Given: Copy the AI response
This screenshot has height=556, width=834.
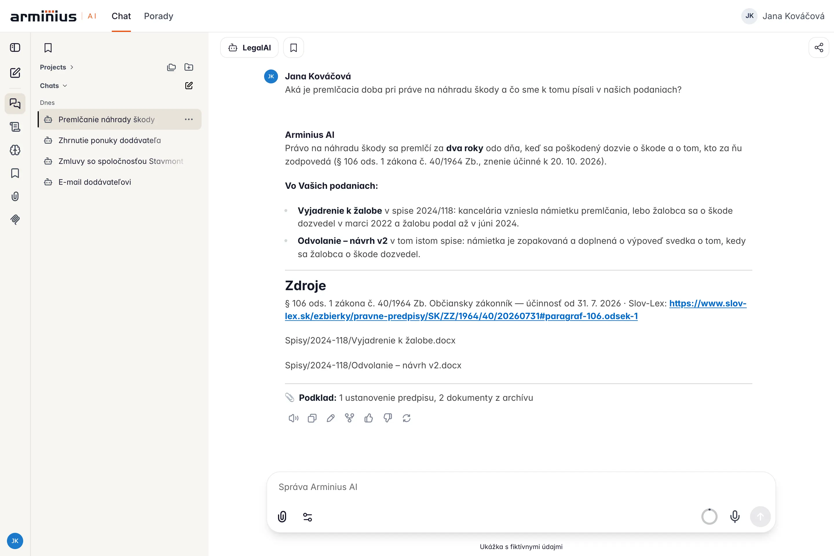Looking at the screenshot, I should coord(312,418).
